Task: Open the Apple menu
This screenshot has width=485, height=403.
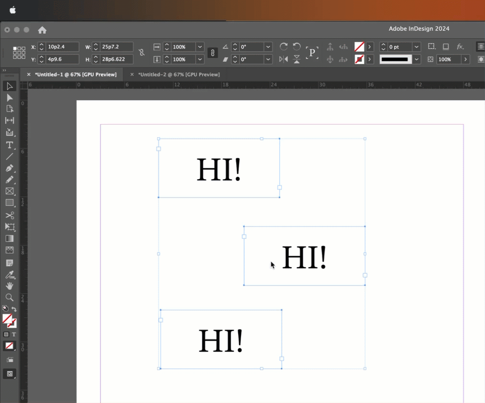Action: [12, 10]
